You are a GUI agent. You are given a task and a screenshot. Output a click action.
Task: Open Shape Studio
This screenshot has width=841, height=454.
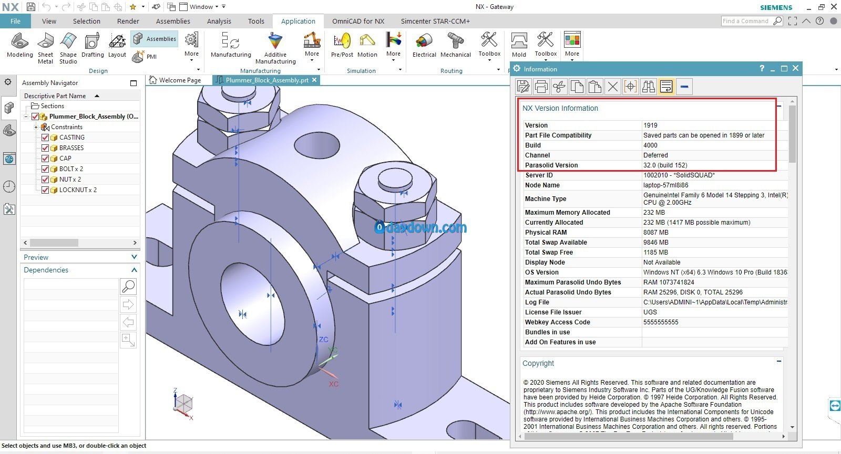click(x=68, y=48)
